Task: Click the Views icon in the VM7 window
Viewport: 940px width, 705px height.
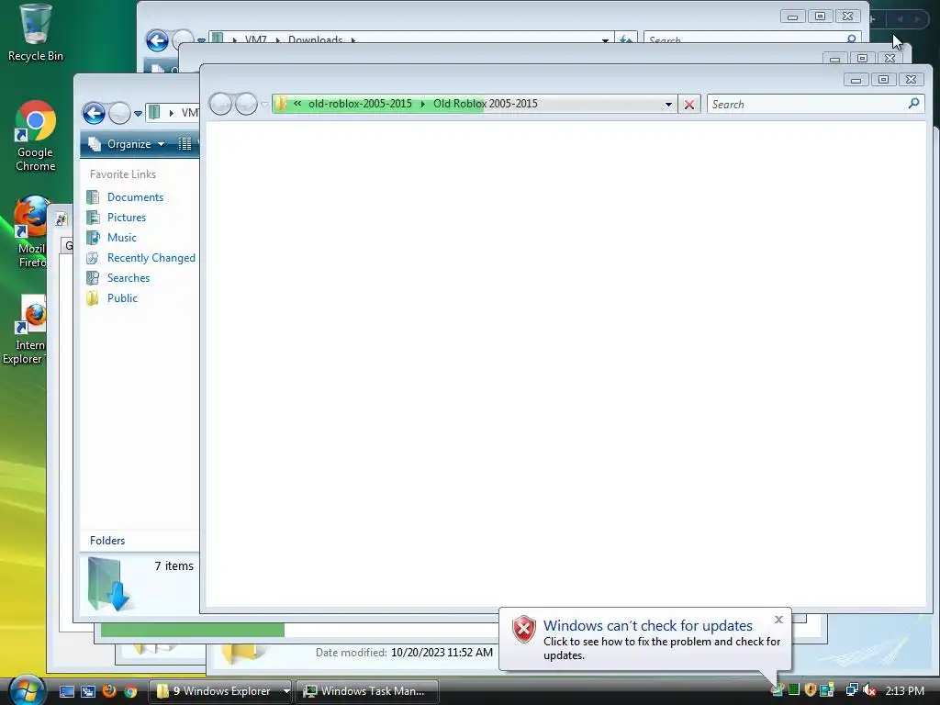Action: click(x=185, y=144)
